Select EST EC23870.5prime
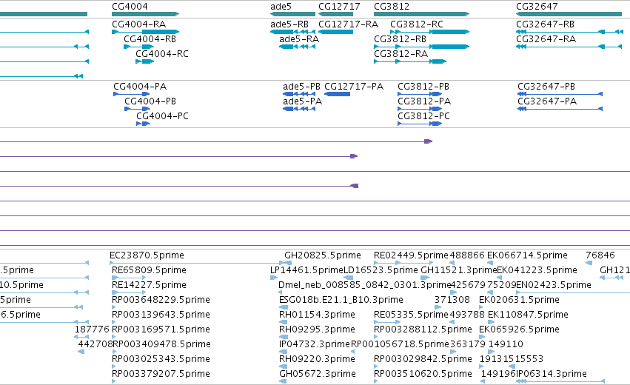The width and height of the screenshot is (630, 385). [147, 255]
